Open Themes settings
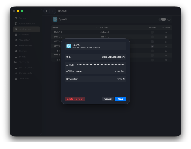The height and width of the screenshot is (149, 191). (x=26, y=51)
